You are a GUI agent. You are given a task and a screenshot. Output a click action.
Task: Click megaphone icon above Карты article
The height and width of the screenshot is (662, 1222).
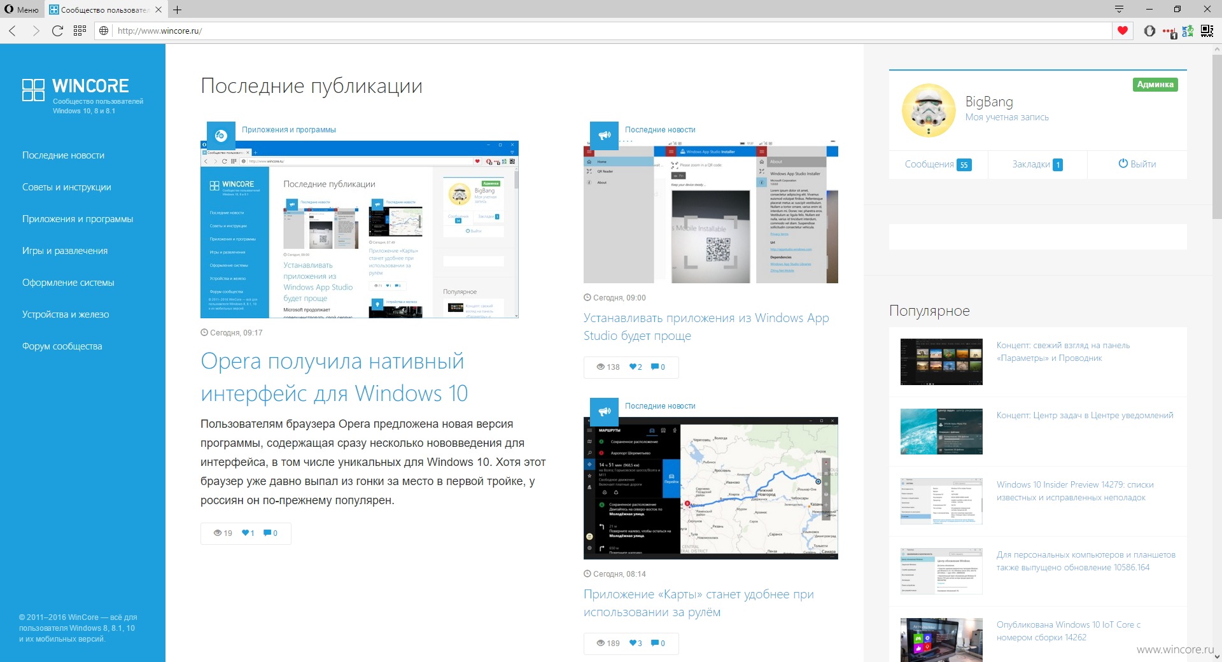604,412
